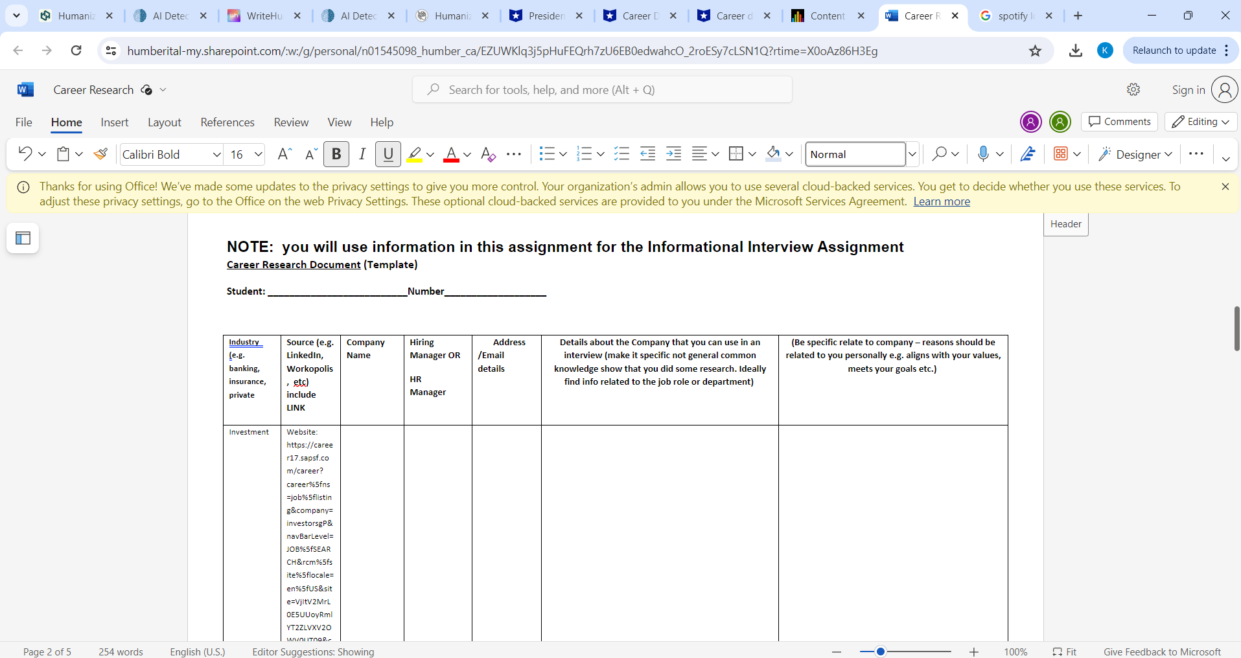The height and width of the screenshot is (658, 1241).
Task: Open the Insert ribbon tab
Action: tap(115, 122)
